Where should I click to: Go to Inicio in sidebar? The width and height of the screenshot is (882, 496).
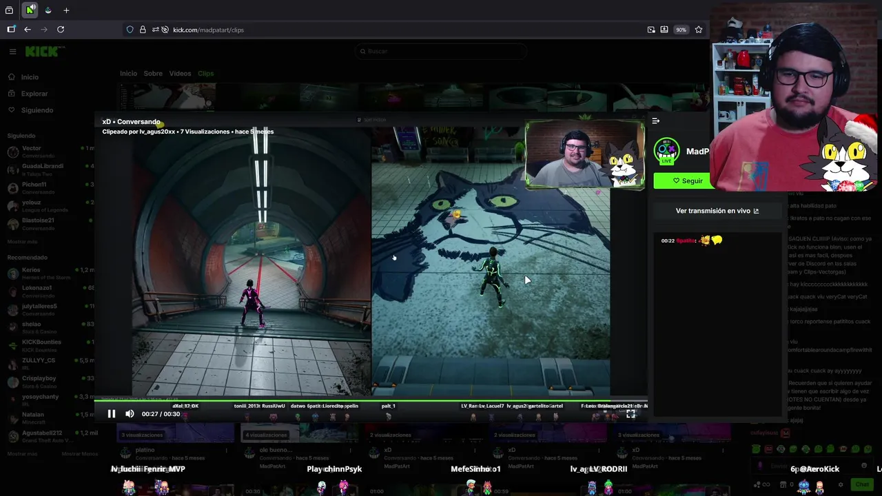pos(30,77)
